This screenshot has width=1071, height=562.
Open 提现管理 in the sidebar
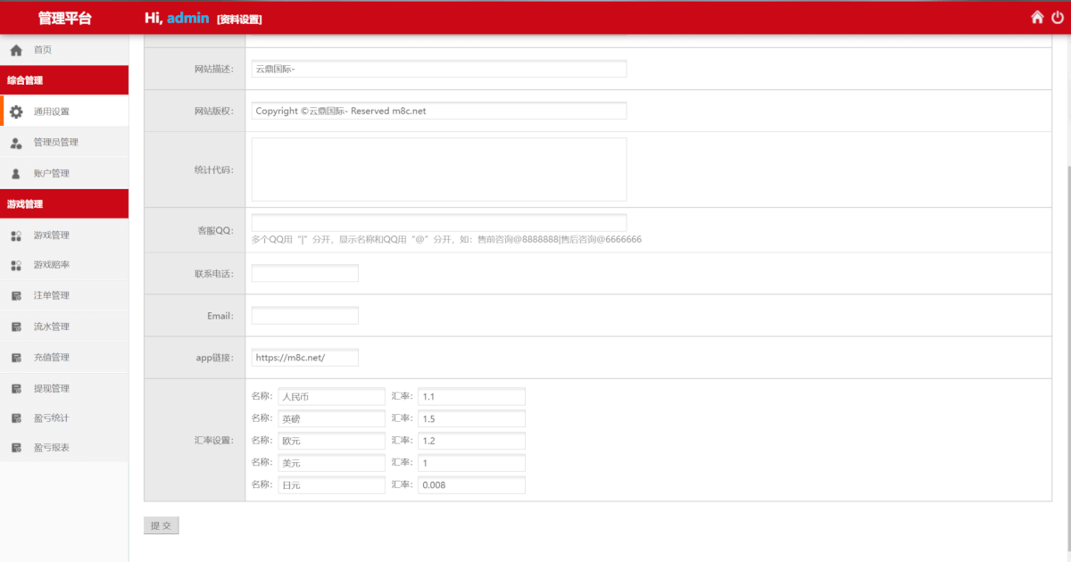52,389
